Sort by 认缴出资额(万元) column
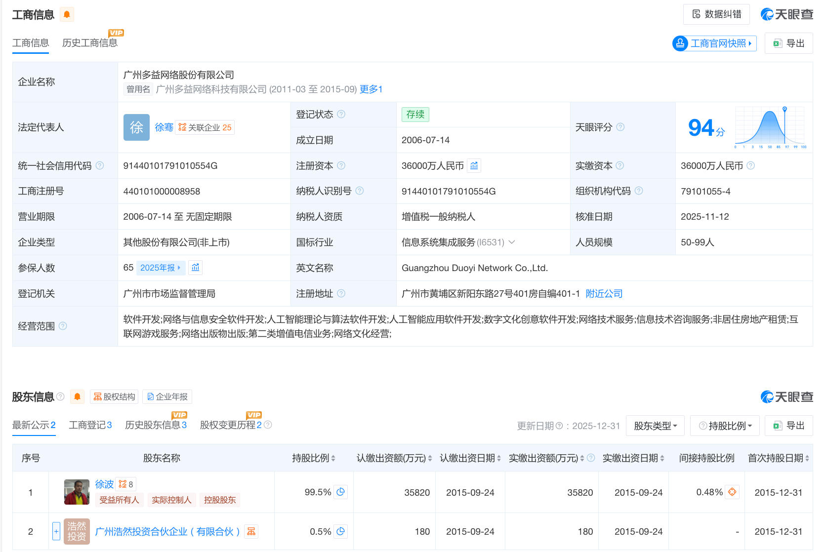 tap(430, 458)
